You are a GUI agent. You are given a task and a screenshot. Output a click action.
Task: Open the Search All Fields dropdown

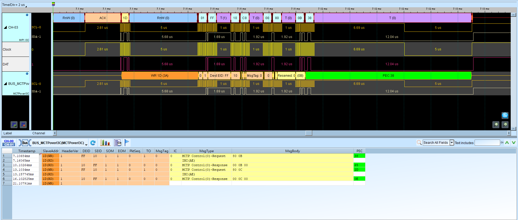point(452,143)
